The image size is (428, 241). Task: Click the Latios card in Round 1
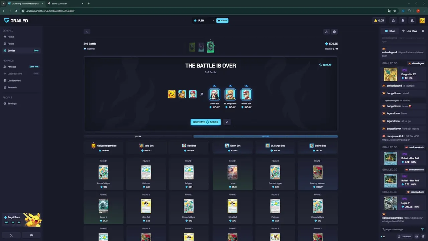pos(232,175)
